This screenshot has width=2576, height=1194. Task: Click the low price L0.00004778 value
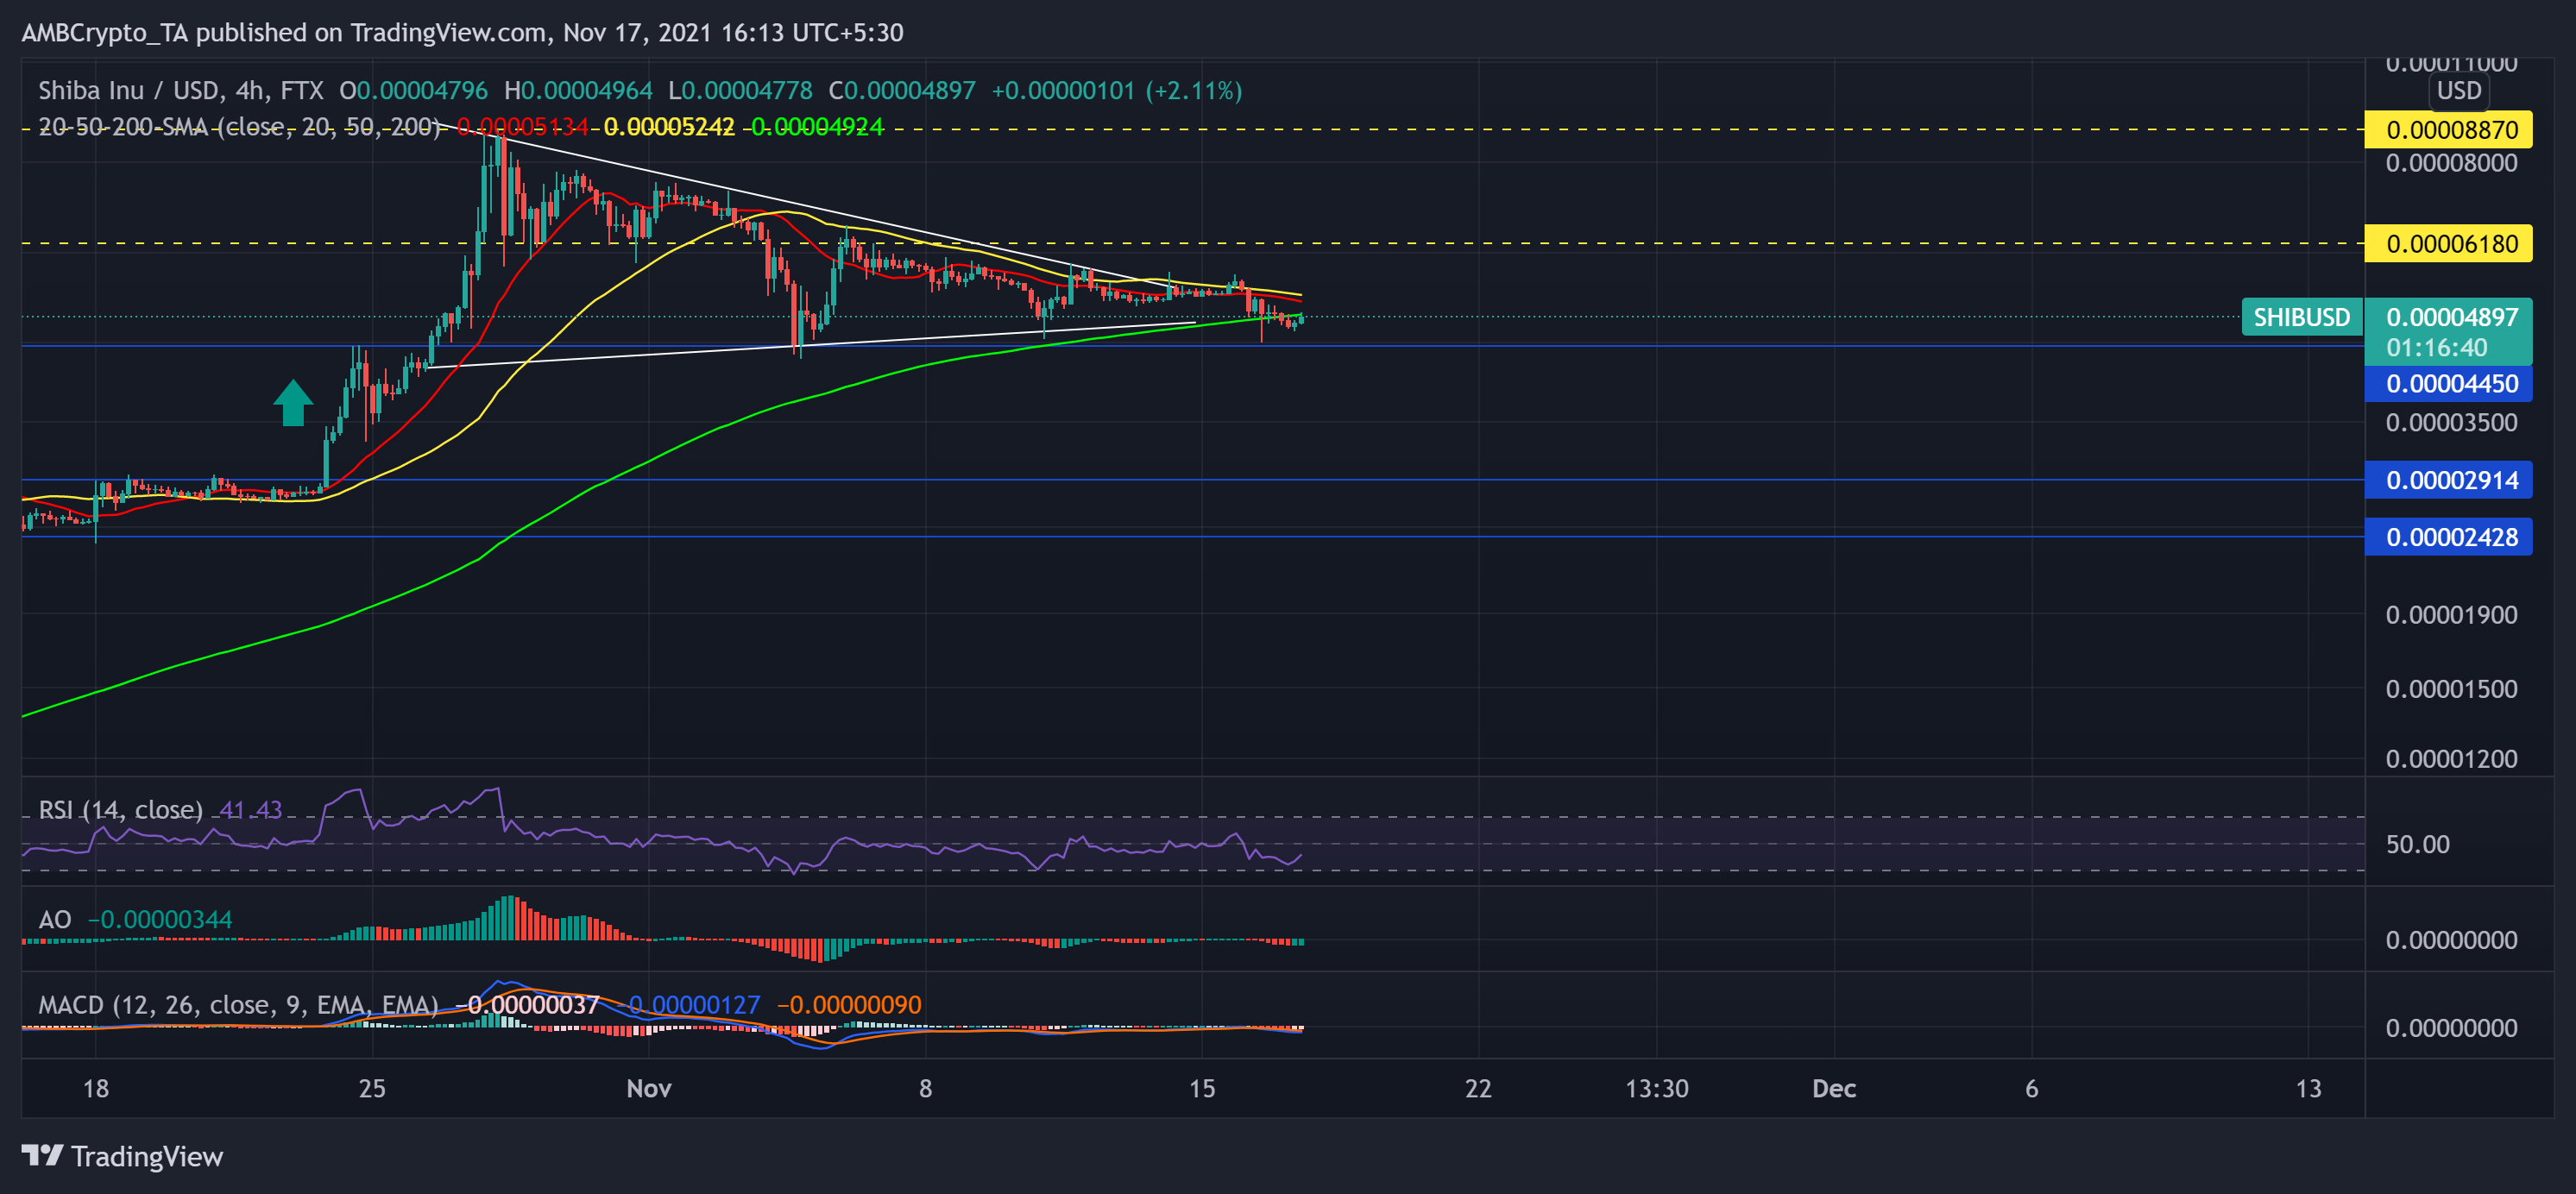(x=740, y=90)
